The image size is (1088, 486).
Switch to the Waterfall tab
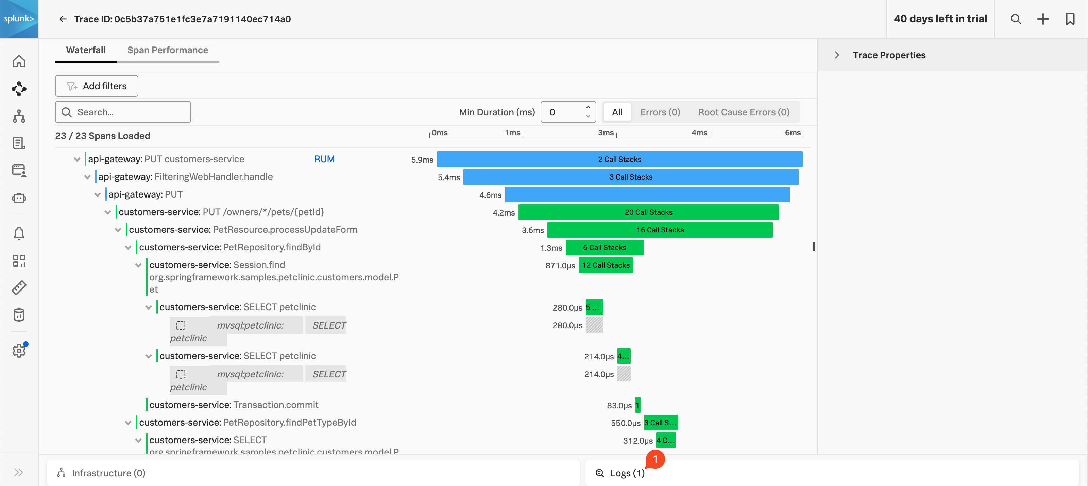(86, 50)
